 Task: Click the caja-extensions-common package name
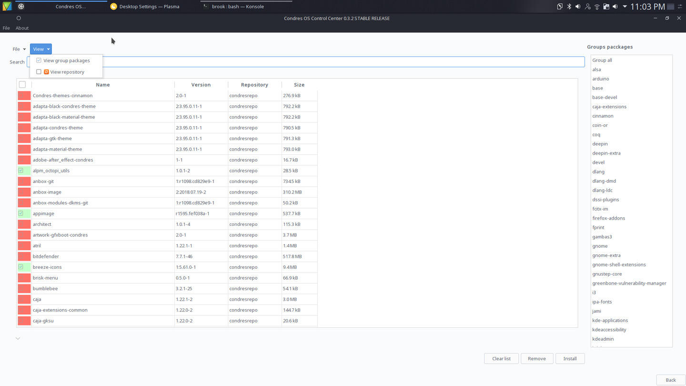pyautogui.click(x=60, y=310)
